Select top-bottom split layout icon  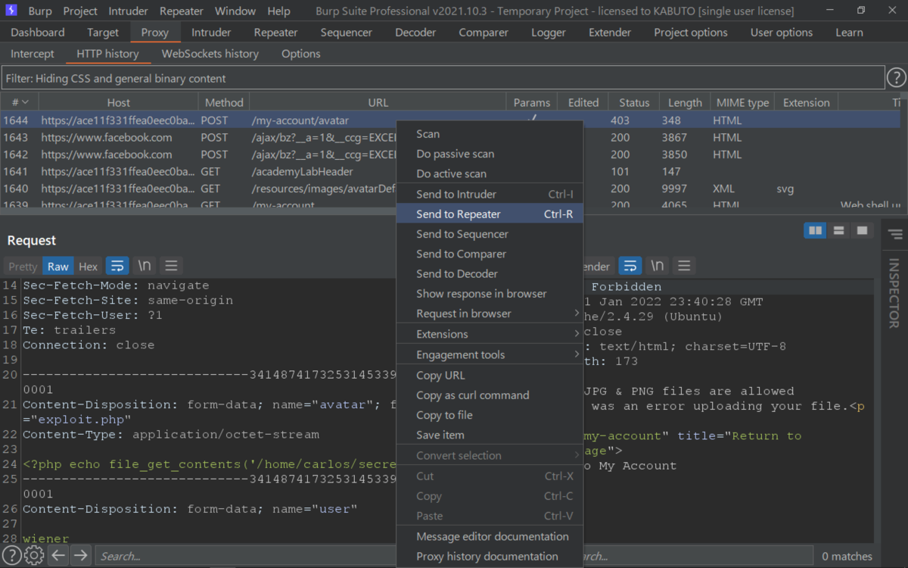pos(838,230)
